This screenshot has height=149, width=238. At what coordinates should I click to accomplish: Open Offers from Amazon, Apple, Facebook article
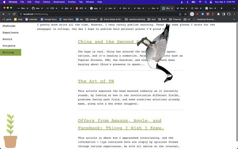(121, 124)
